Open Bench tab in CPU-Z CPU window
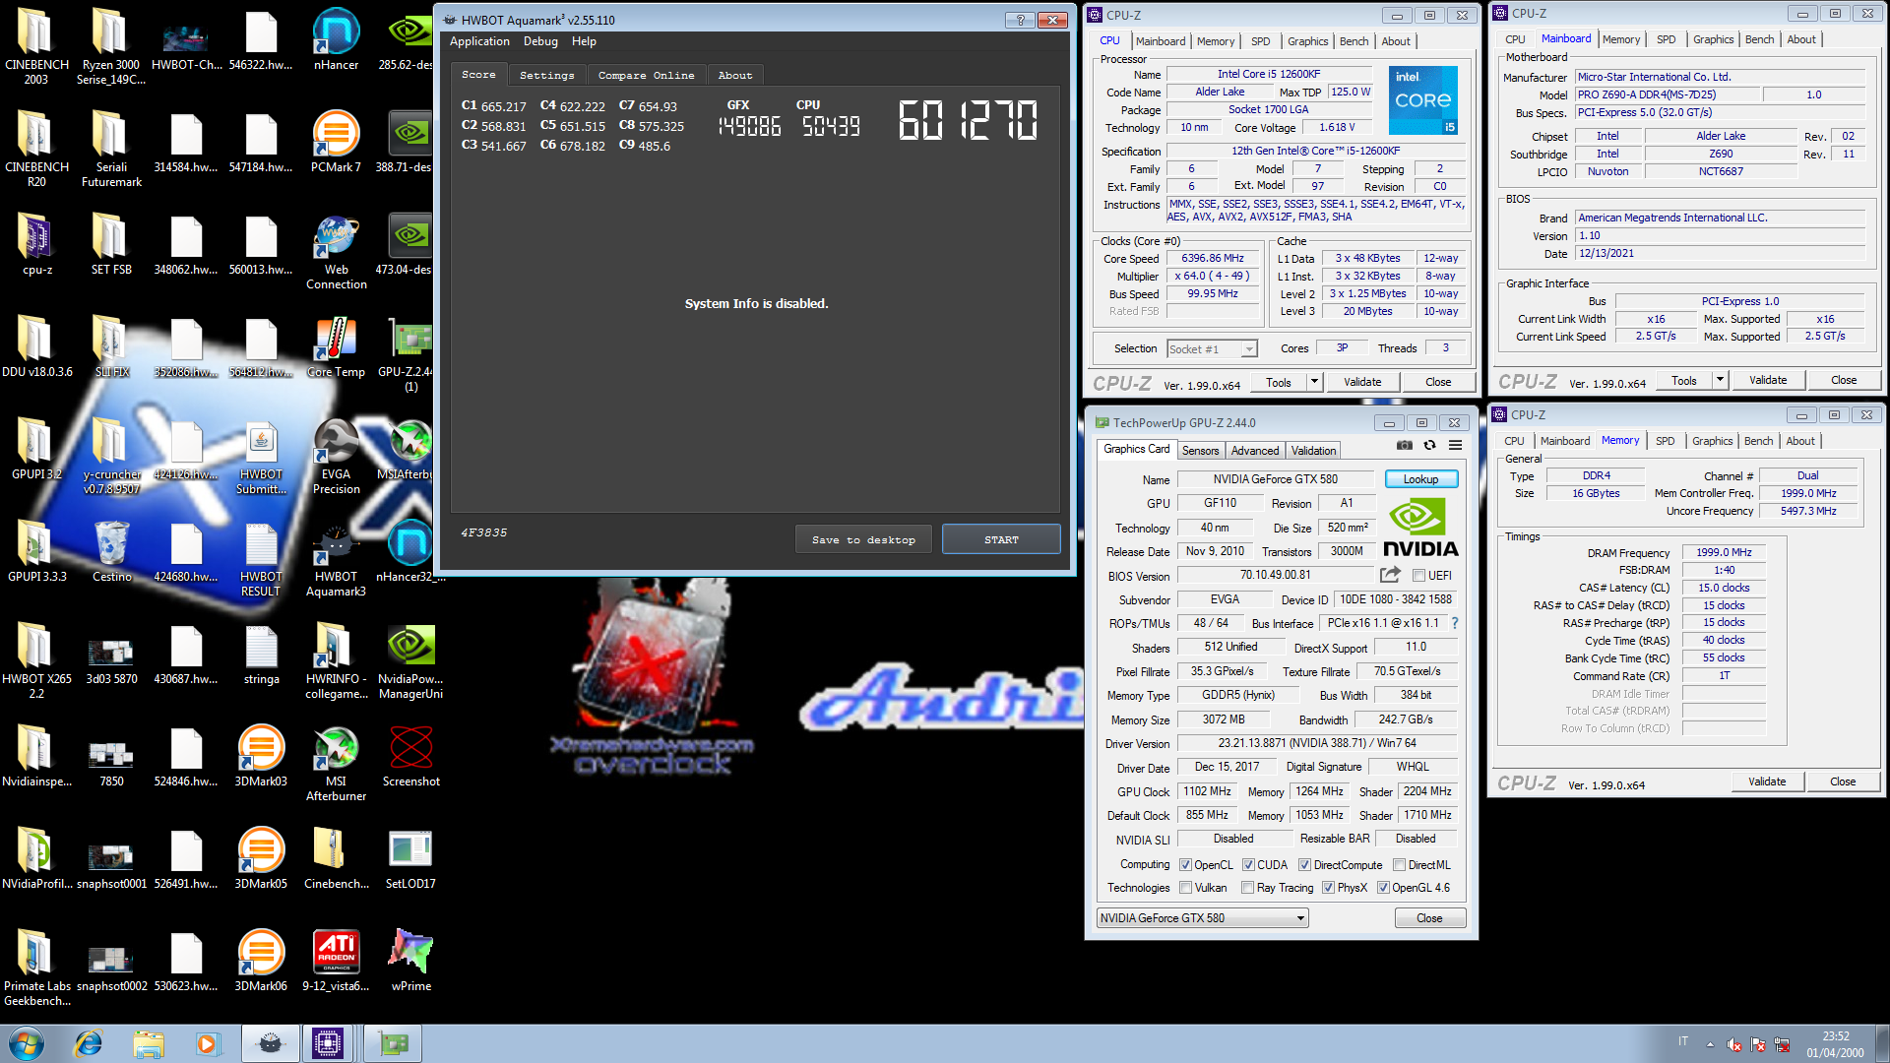This screenshot has height=1063, width=1890. pyautogui.click(x=1354, y=41)
